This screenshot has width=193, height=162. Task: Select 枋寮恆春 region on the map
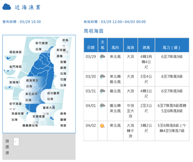pos(39,116)
